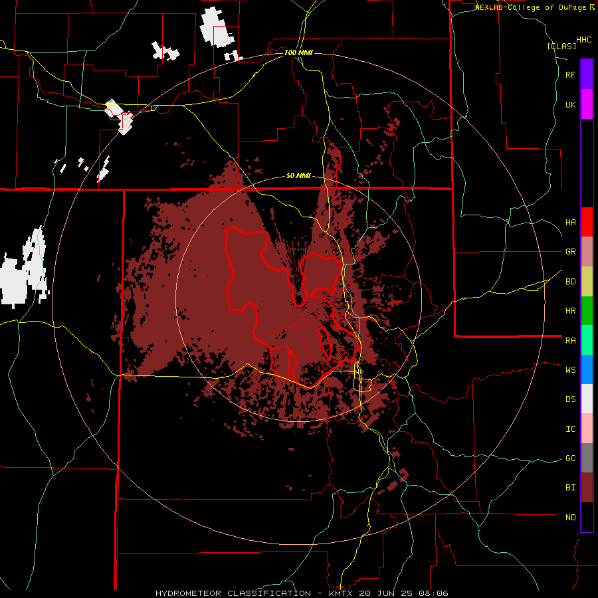Click the 'WS' legend label
The height and width of the screenshot is (598, 598).
click(570, 369)
